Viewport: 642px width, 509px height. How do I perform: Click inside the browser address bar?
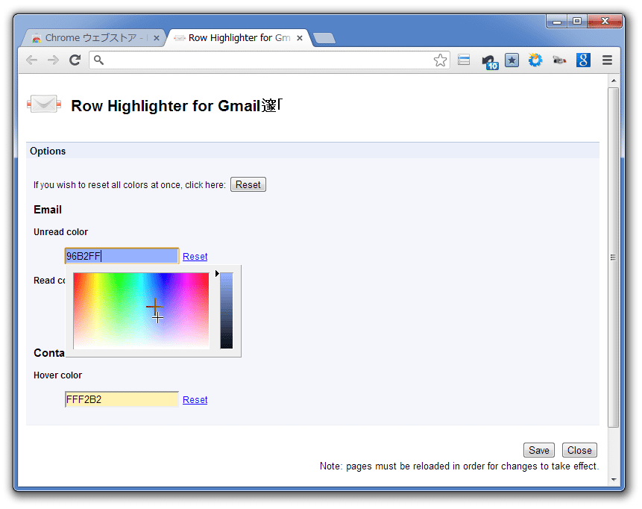pyautogui.click(x=268, y=60)
